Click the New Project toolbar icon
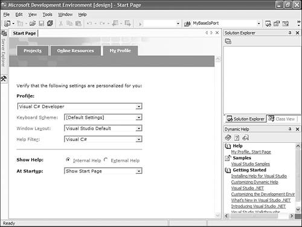This screenshot has height=227, width=302. (7, 24)
